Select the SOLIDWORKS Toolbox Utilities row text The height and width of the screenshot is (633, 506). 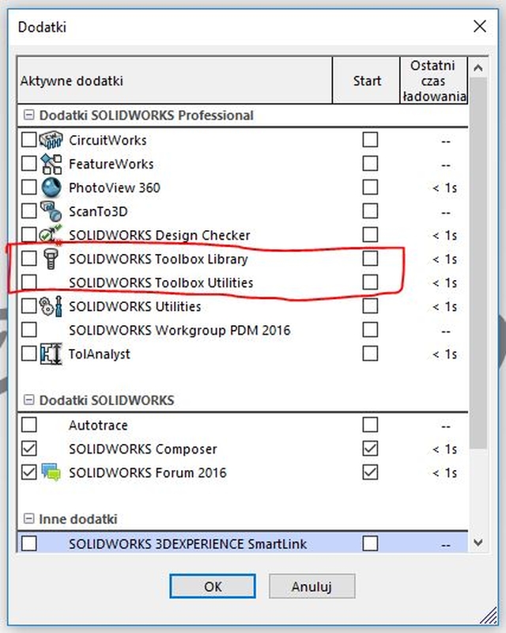pos(161,282)
